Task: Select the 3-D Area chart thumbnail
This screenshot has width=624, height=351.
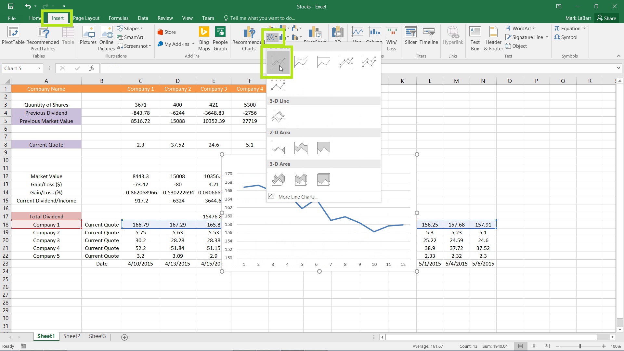Action: coord(278,179)
